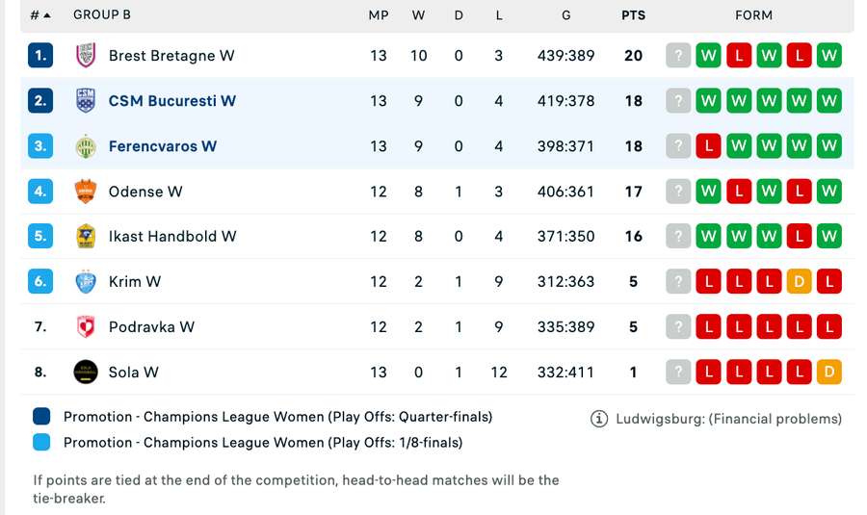The image size is (867, 515).
Task: Click the Krim W blue shield logo
Action: pos(86,282)
